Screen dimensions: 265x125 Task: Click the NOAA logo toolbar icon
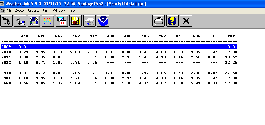pos(103,21)
